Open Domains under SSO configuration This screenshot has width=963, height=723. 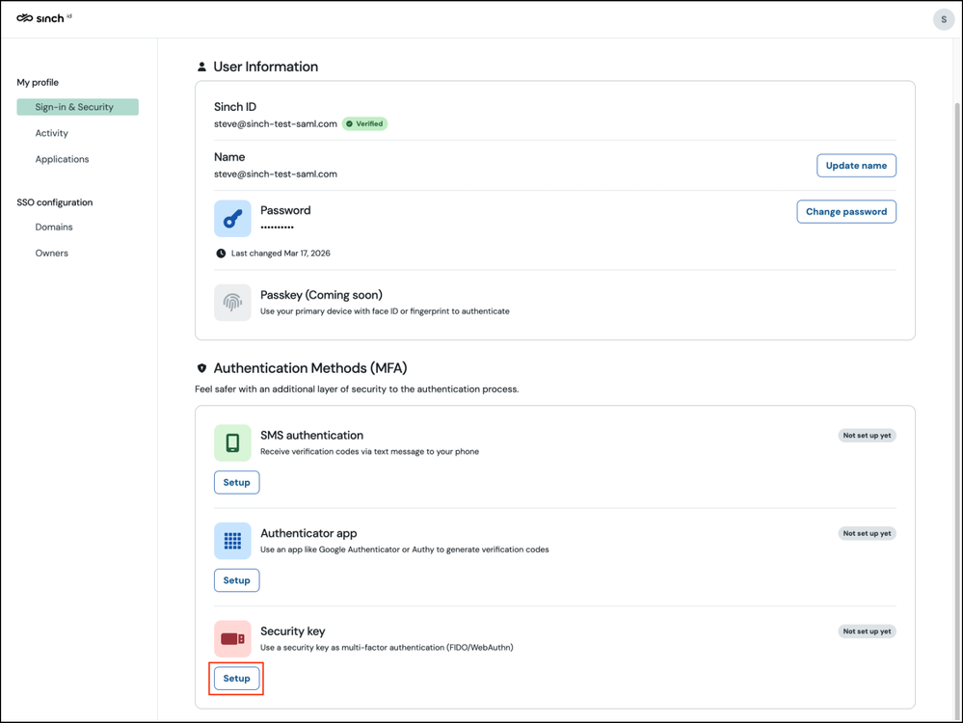54,227
